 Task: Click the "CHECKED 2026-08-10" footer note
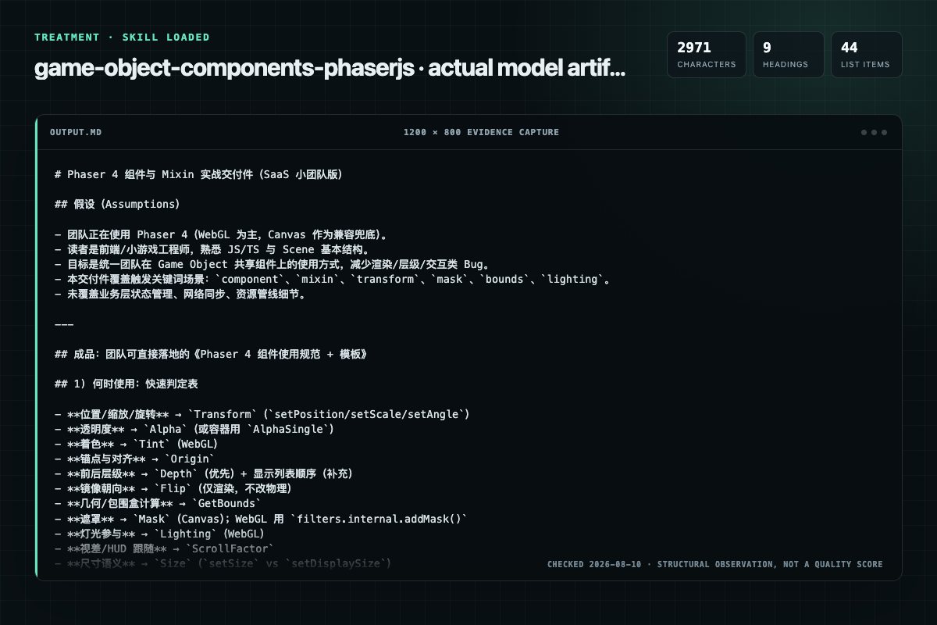714,564
